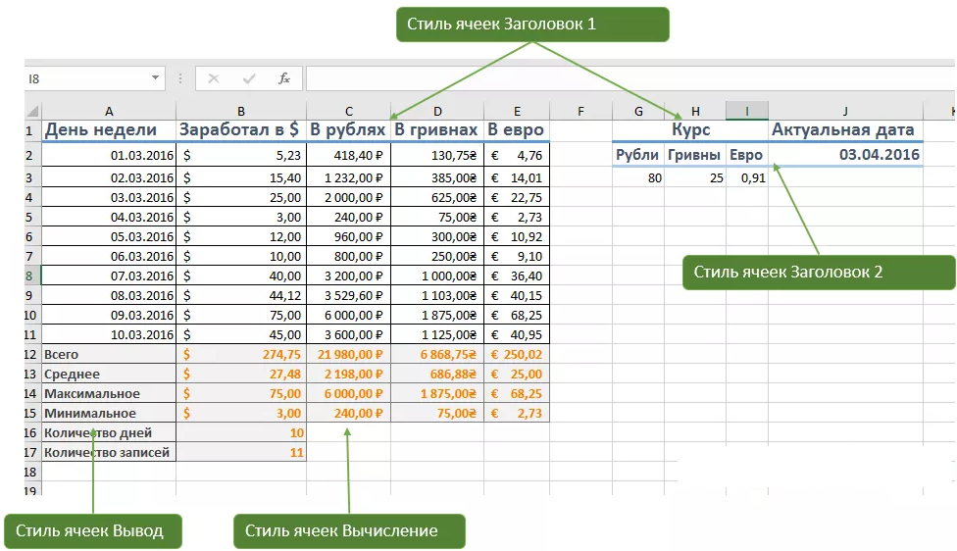Click the 'В евро' heading cell
Screen dimensions: 957x551
click(x=517, y=130)
